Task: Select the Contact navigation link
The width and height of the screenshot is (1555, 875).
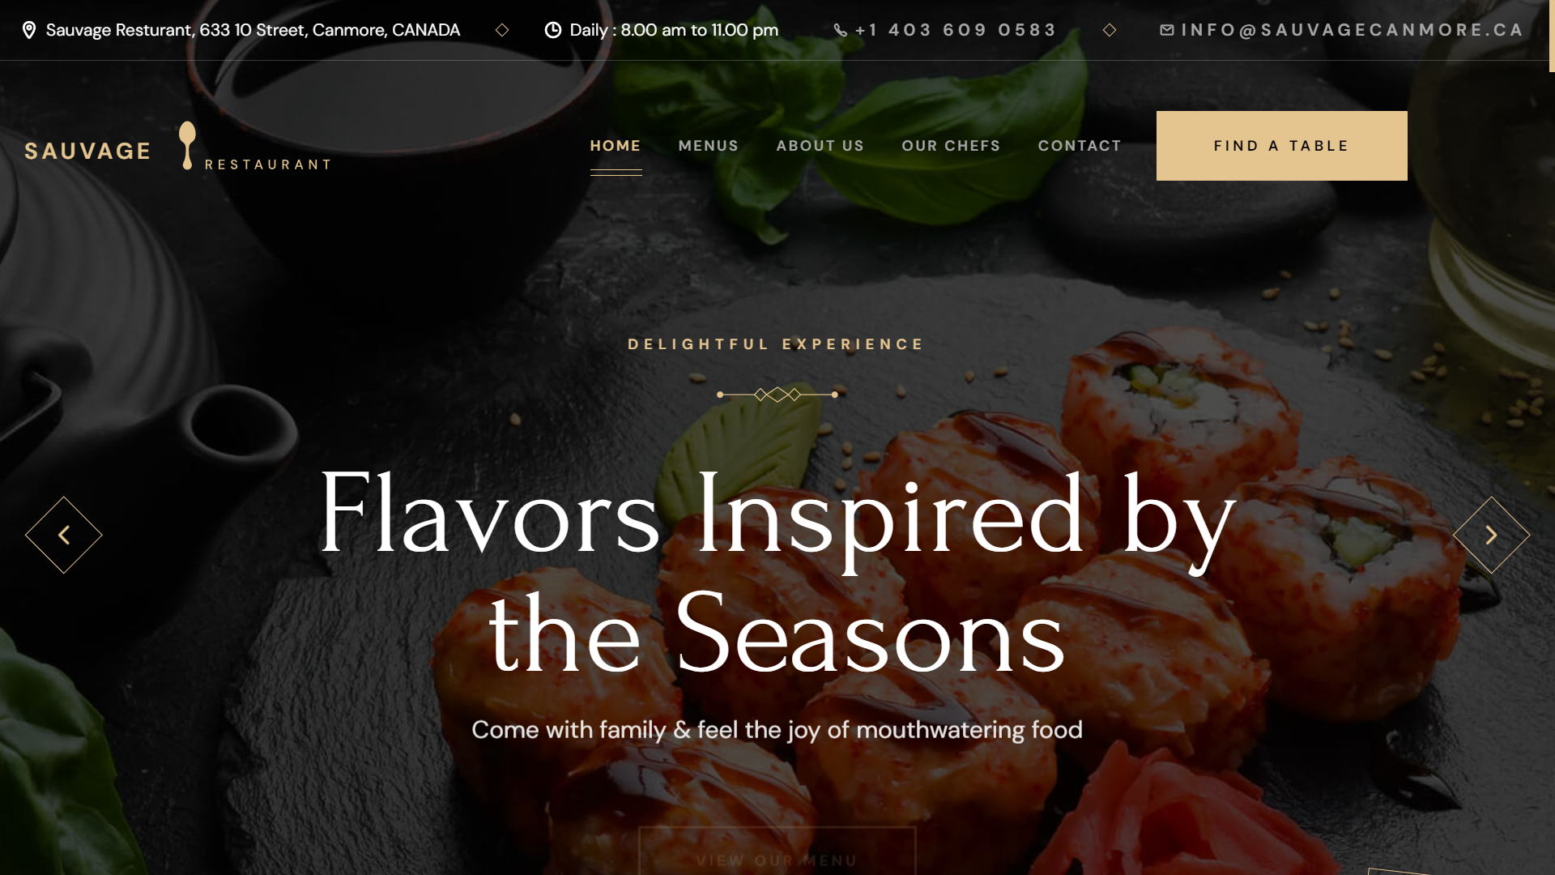Action: pos(1080,146)
